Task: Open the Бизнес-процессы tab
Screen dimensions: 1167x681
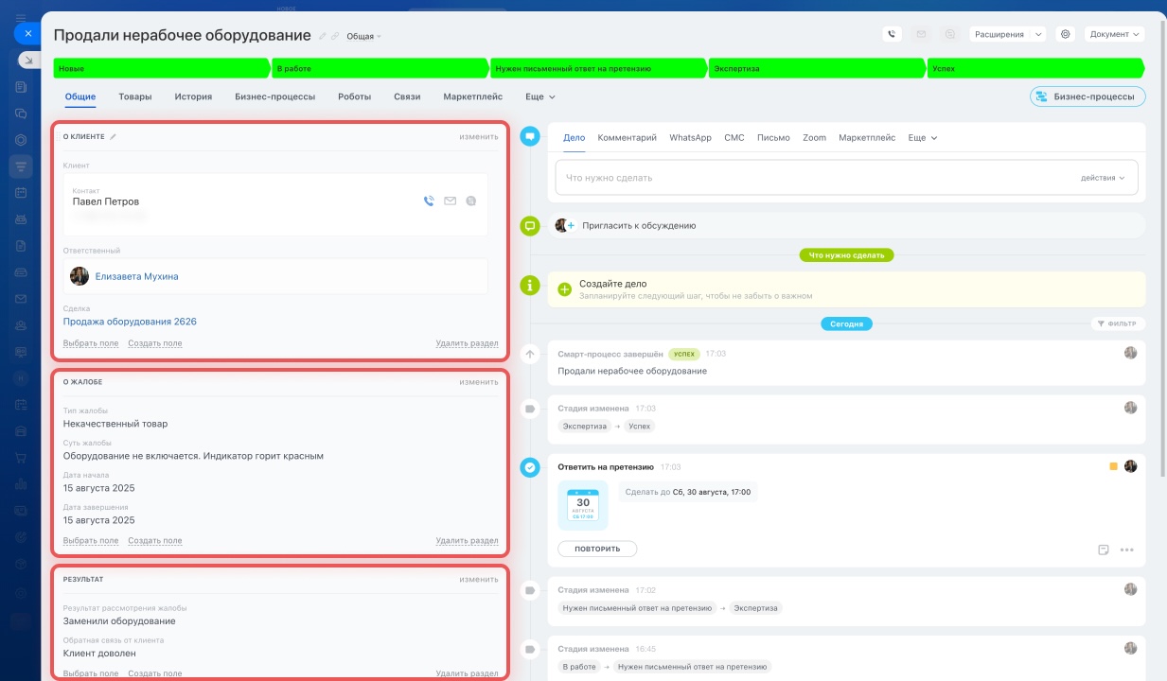Action: click(x=274, y=96)
